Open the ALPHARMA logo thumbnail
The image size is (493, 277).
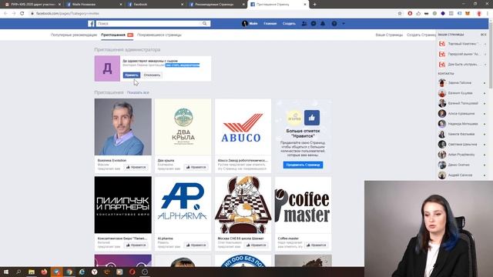coord(183,205)
